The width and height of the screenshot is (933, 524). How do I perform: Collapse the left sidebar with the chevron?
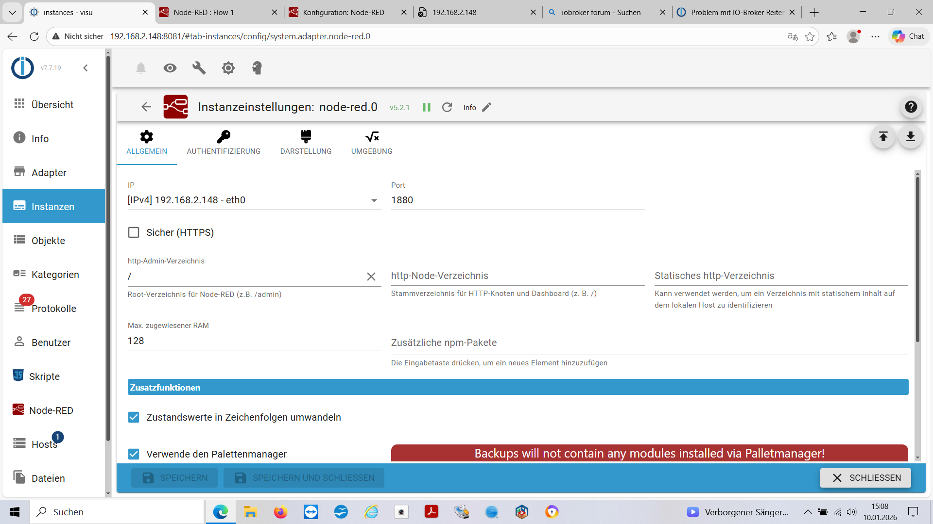pyautogui.click(x=86, y=68)
